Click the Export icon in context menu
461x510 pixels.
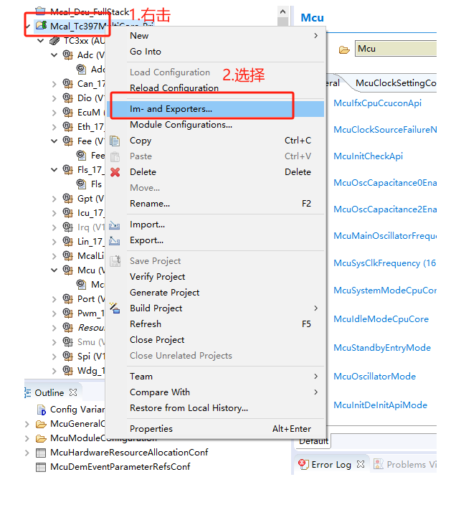pos(115,241)
